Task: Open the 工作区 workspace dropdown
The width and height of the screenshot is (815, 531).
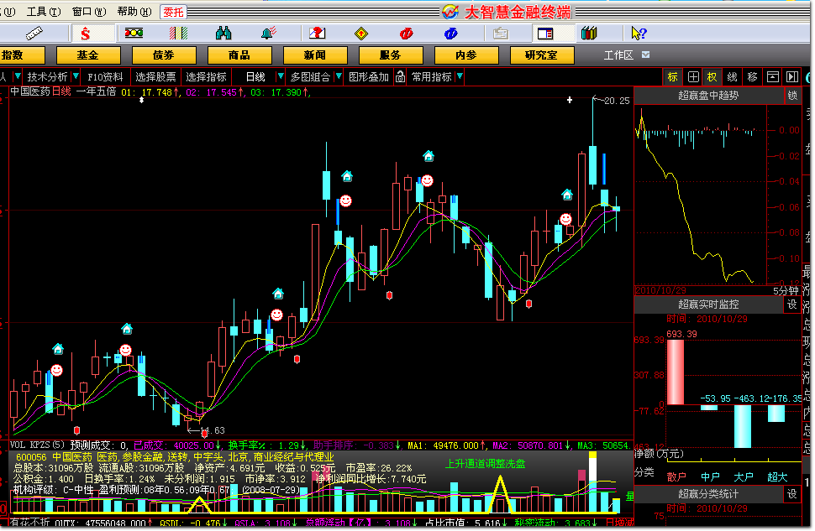Action: point(645,55)
